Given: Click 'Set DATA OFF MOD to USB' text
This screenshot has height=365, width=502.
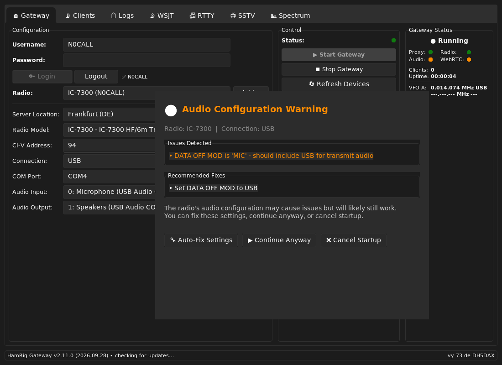Looking at the screenshot, I should [x=213, y=188].
